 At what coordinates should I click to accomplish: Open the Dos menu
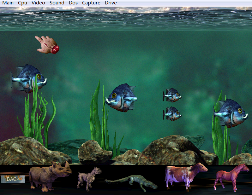(73, 3)
